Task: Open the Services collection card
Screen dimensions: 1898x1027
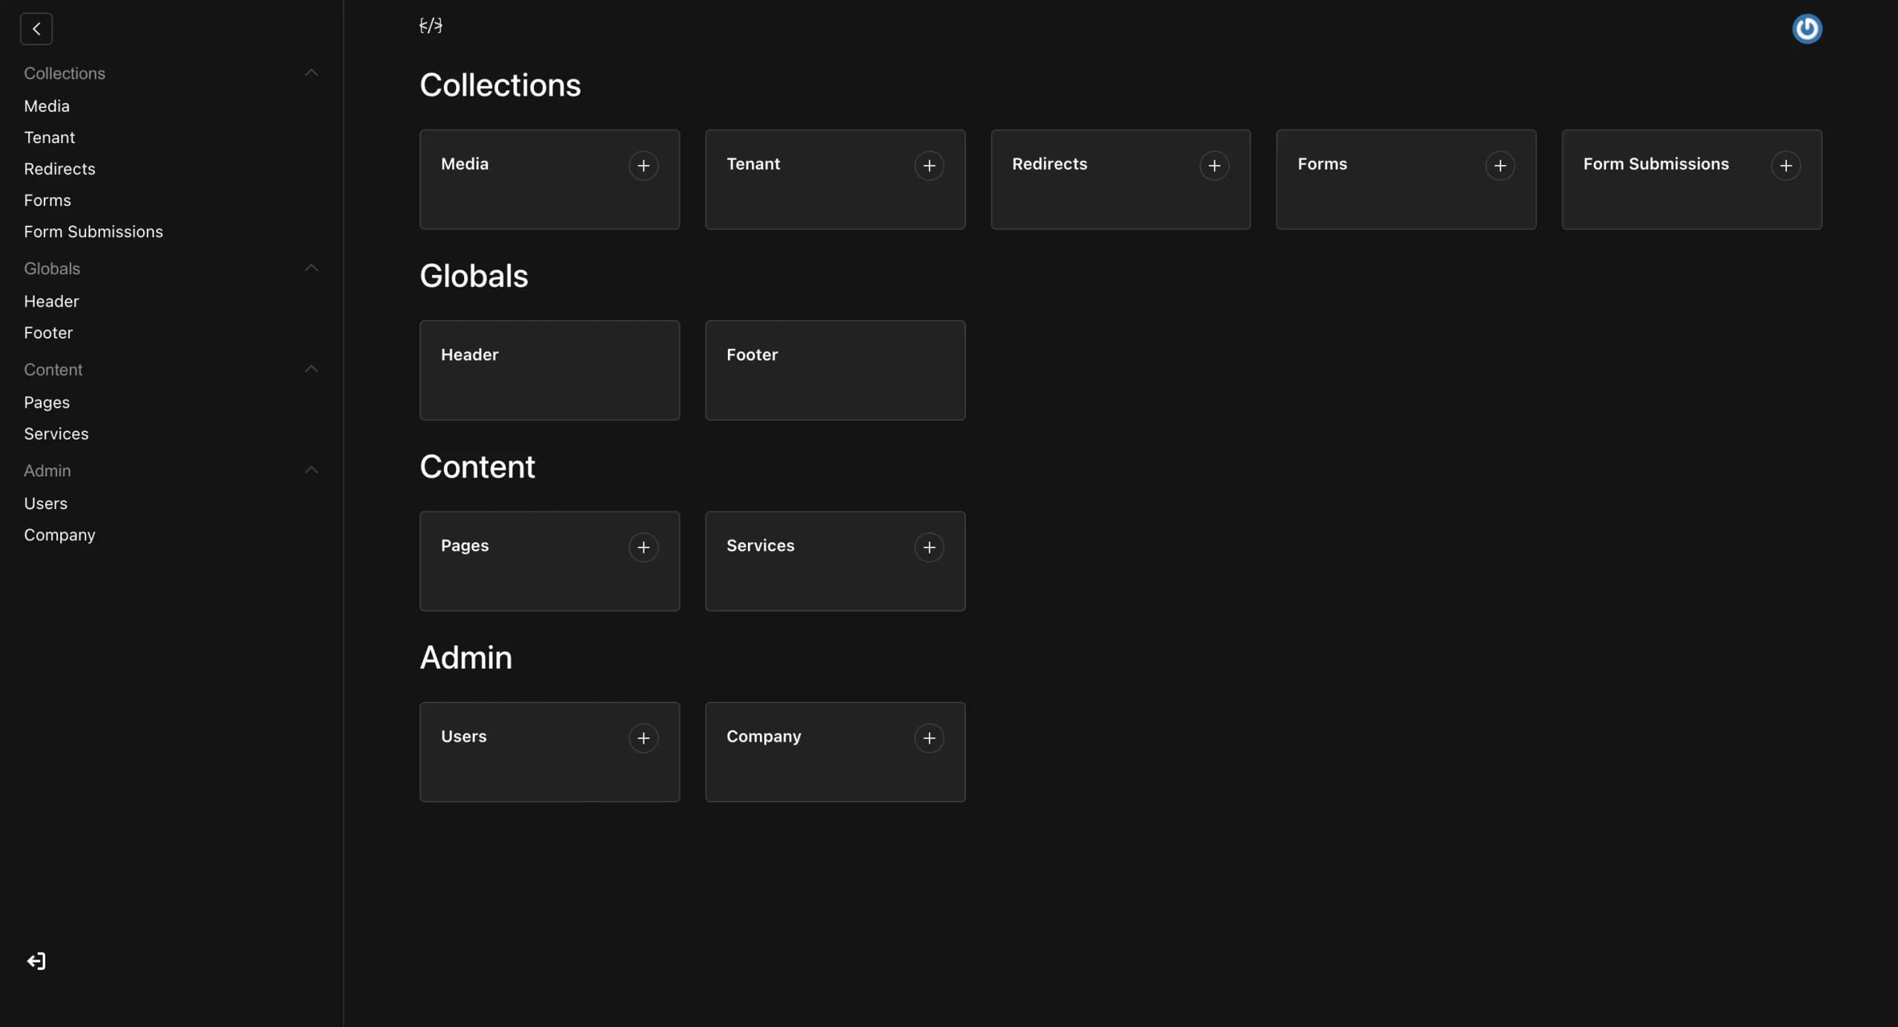Action: pyautogui.click(x=835, y=561)
